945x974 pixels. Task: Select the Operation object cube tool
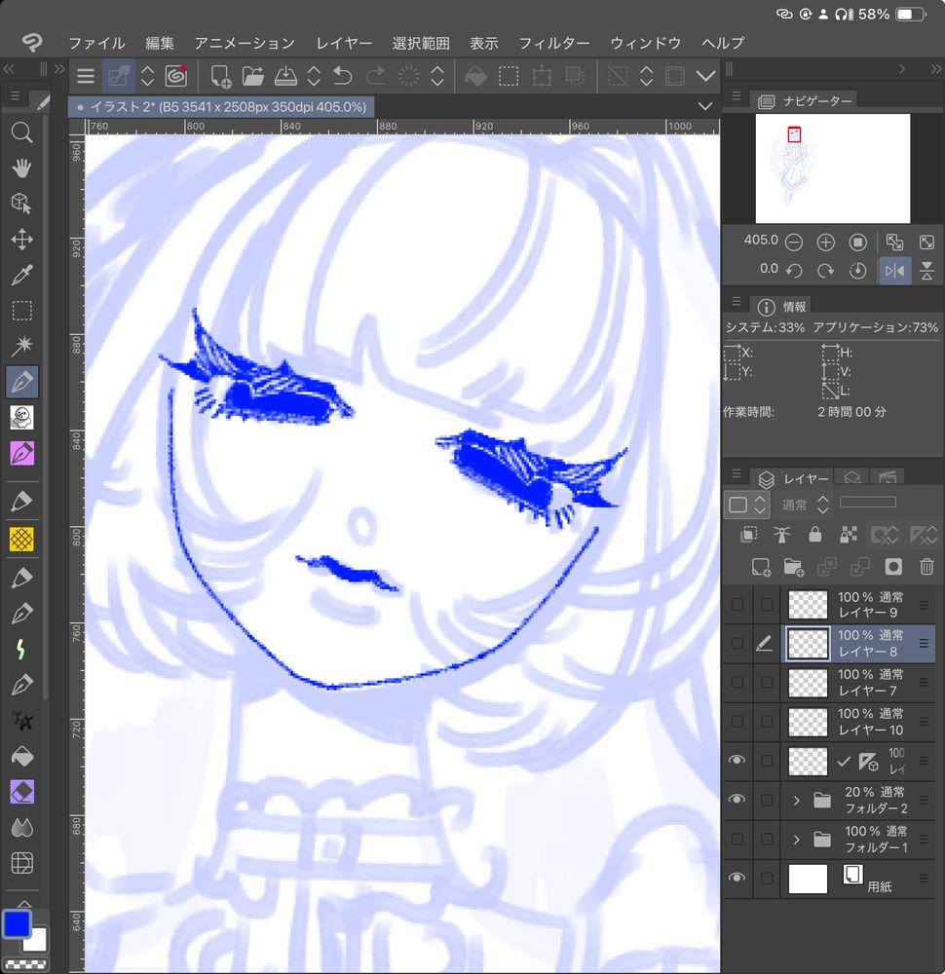point(21,204)
